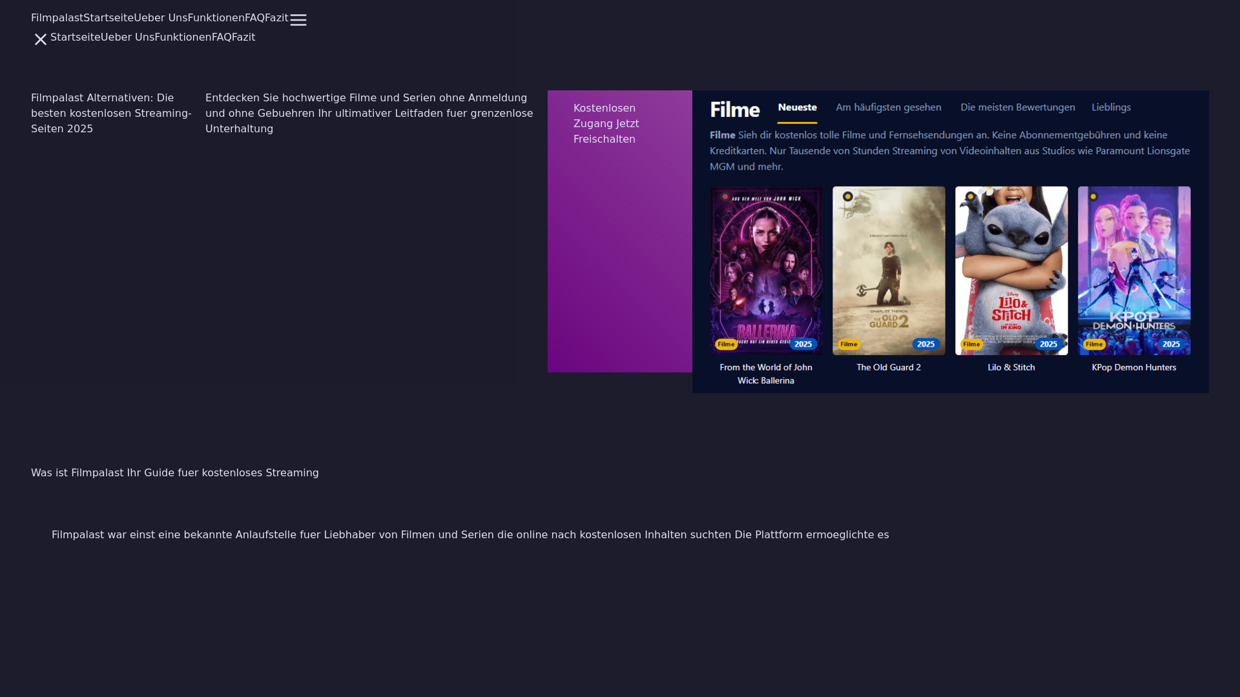This screenshot has width=1240, height=697.
Task: Select Funktionen in the row with the X icon
Action: coord(183,37)
